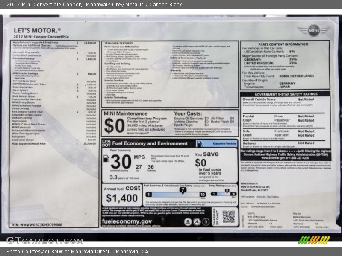Click the You save $0 amount
The image size is (342, 256).
[200, 163]
